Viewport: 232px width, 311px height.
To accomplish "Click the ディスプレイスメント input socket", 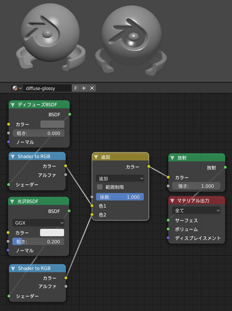I will [168, 238].
